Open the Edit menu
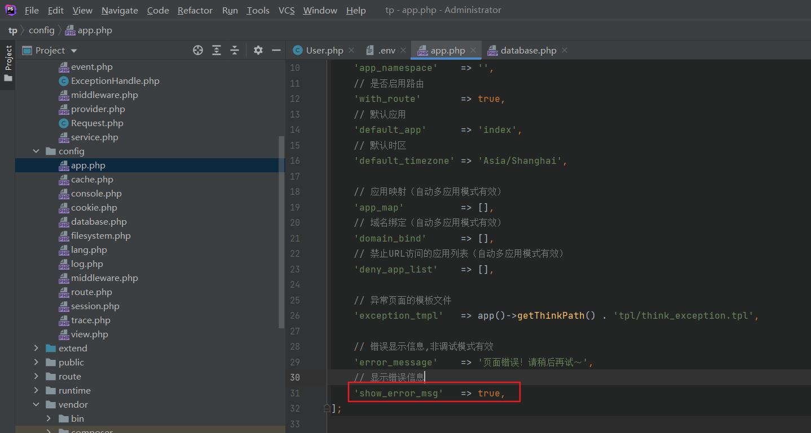 point(56,10)
